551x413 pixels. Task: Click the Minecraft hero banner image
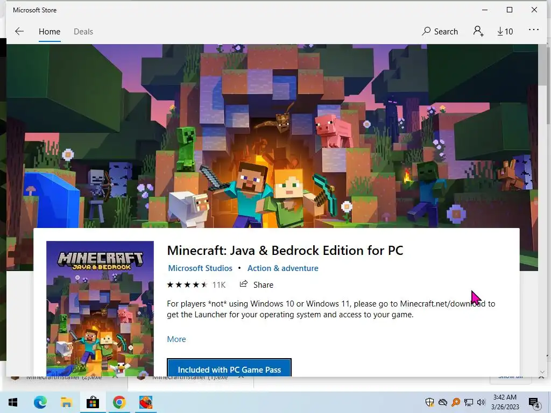point(272,136)
